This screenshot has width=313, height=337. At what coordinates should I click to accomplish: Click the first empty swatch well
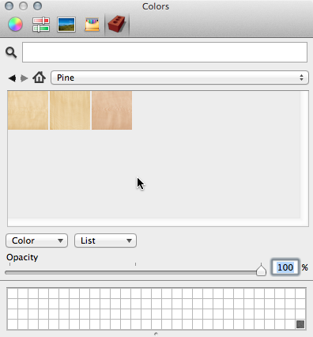point(13,293)
